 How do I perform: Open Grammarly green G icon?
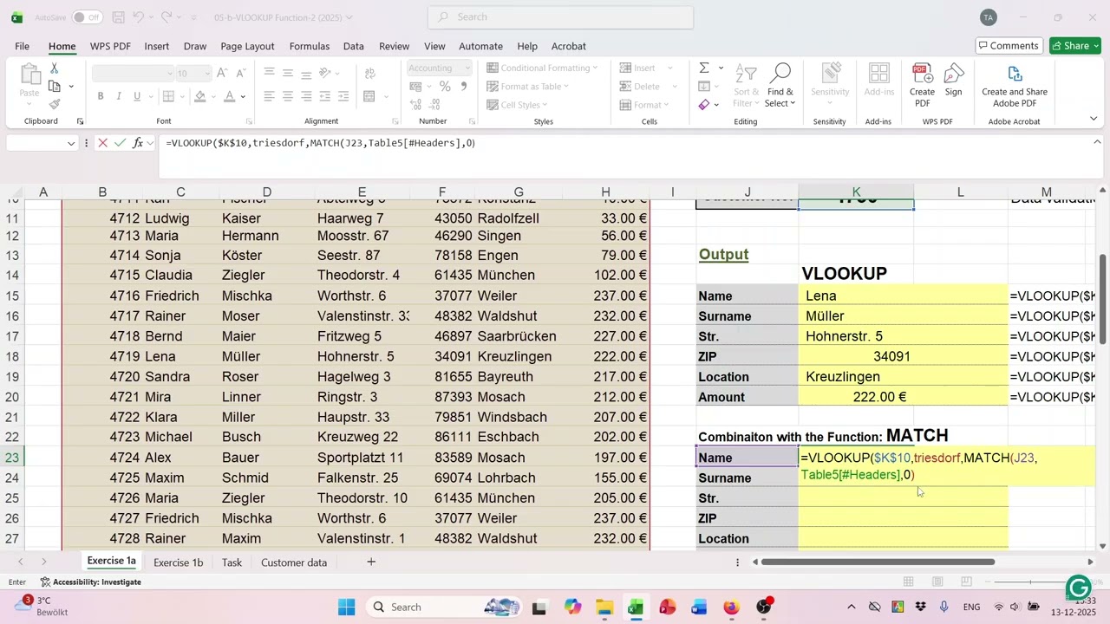(x=1079, y=588)
